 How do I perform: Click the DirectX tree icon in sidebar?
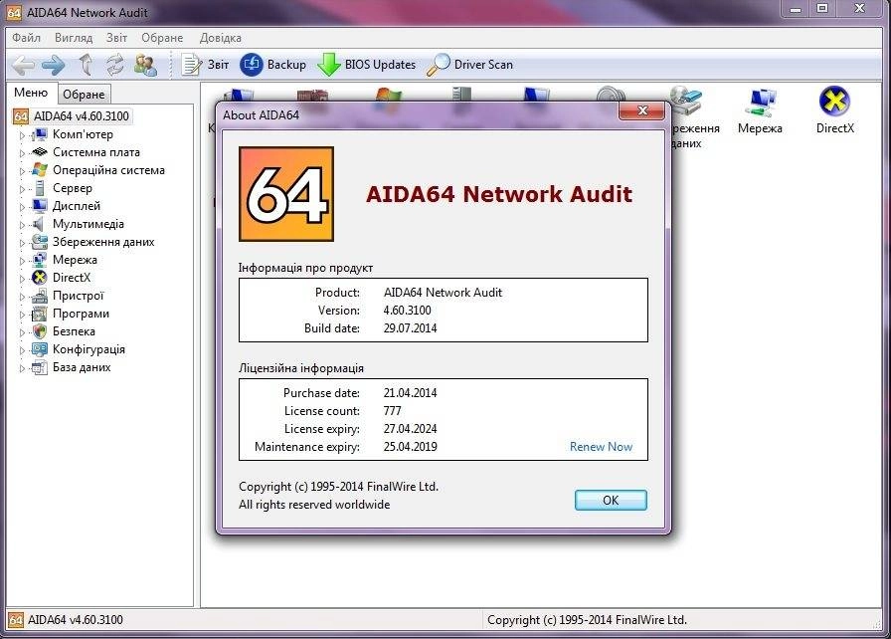tap(40, 278)
